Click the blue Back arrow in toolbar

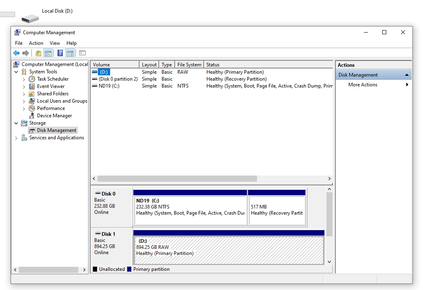[x=16, y=53]
